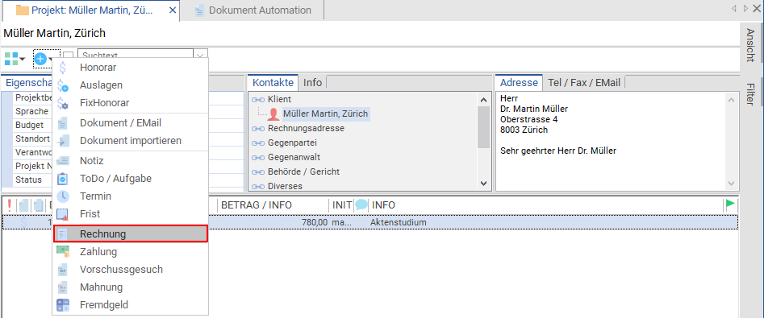Switch to the Tel / Fax / EMail tab
The image size is (764, 318).
click(x=584, y=83)
